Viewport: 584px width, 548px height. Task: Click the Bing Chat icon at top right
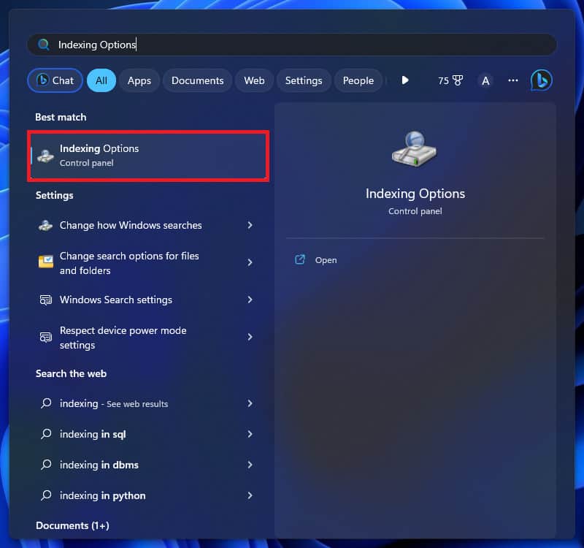pos(541,80)
